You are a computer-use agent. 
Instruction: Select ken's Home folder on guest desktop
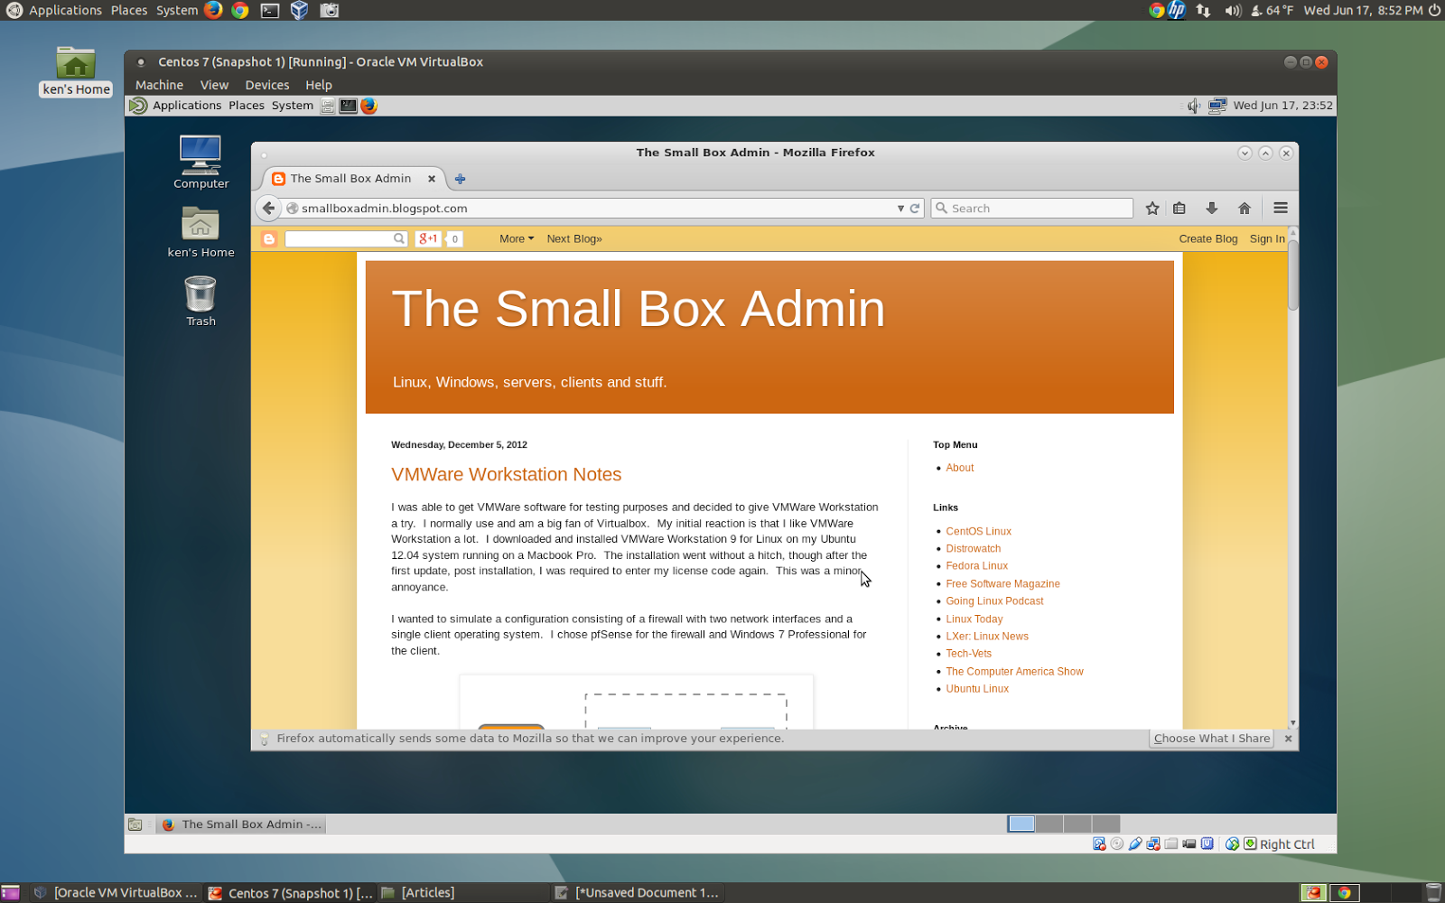tap(200, 232)
